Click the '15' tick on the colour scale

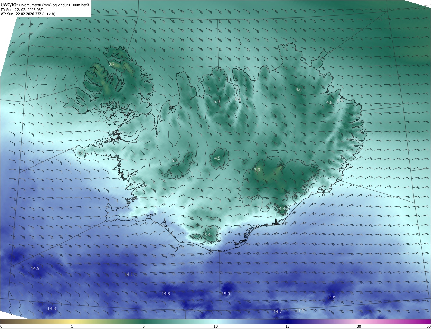(x=287, y=326)
